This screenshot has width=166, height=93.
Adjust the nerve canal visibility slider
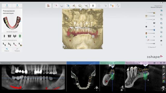coord(150,40)
